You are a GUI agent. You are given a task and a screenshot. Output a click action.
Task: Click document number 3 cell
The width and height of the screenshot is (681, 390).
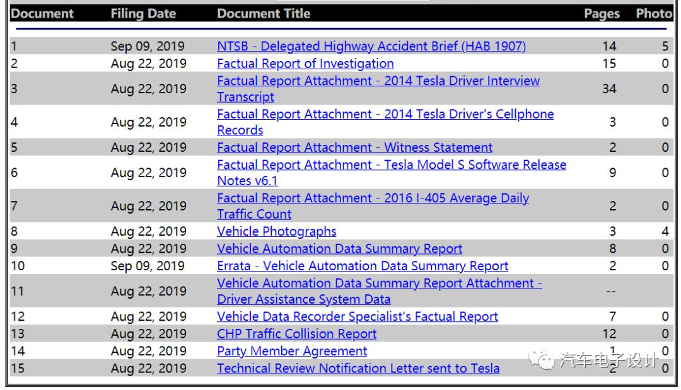pos(15,88)
